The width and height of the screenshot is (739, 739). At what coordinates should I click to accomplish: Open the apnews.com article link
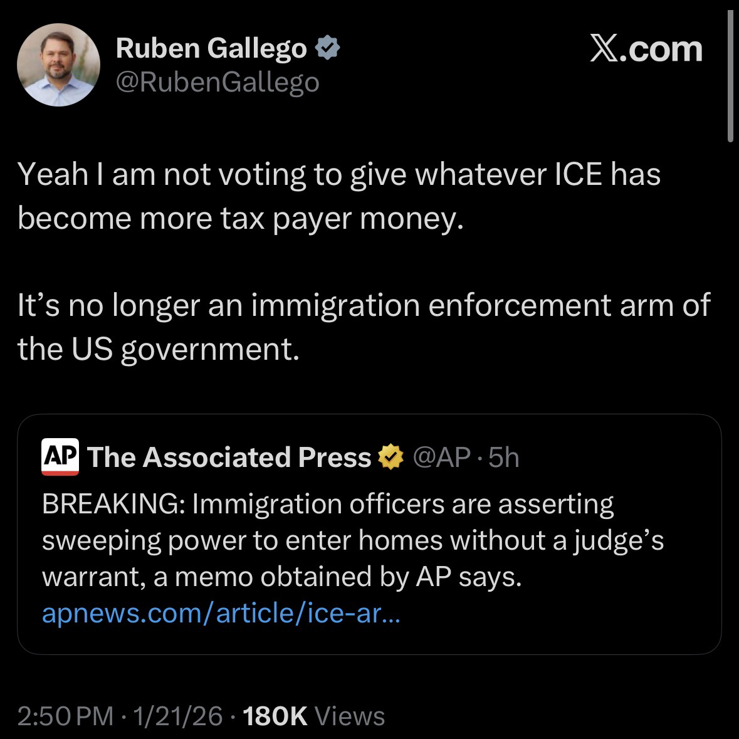[219, 613]
